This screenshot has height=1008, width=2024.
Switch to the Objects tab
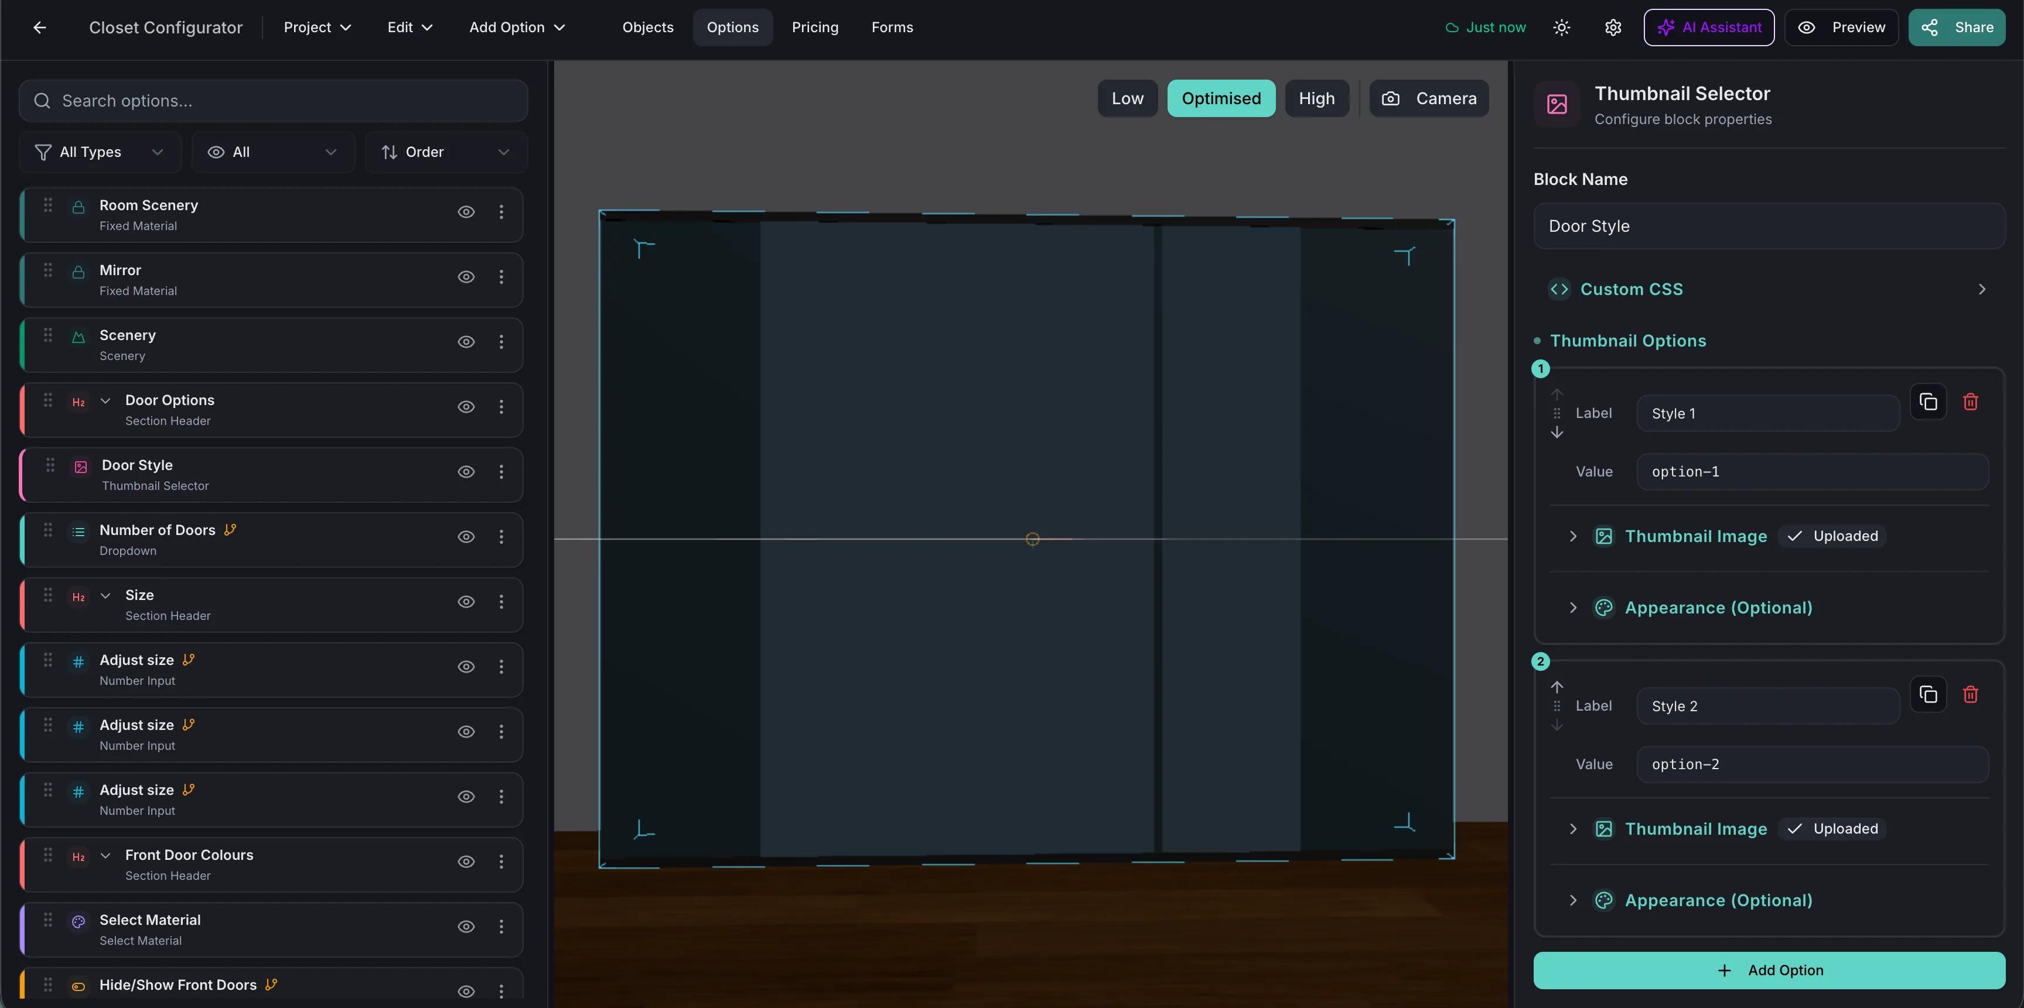click(647, 28)
